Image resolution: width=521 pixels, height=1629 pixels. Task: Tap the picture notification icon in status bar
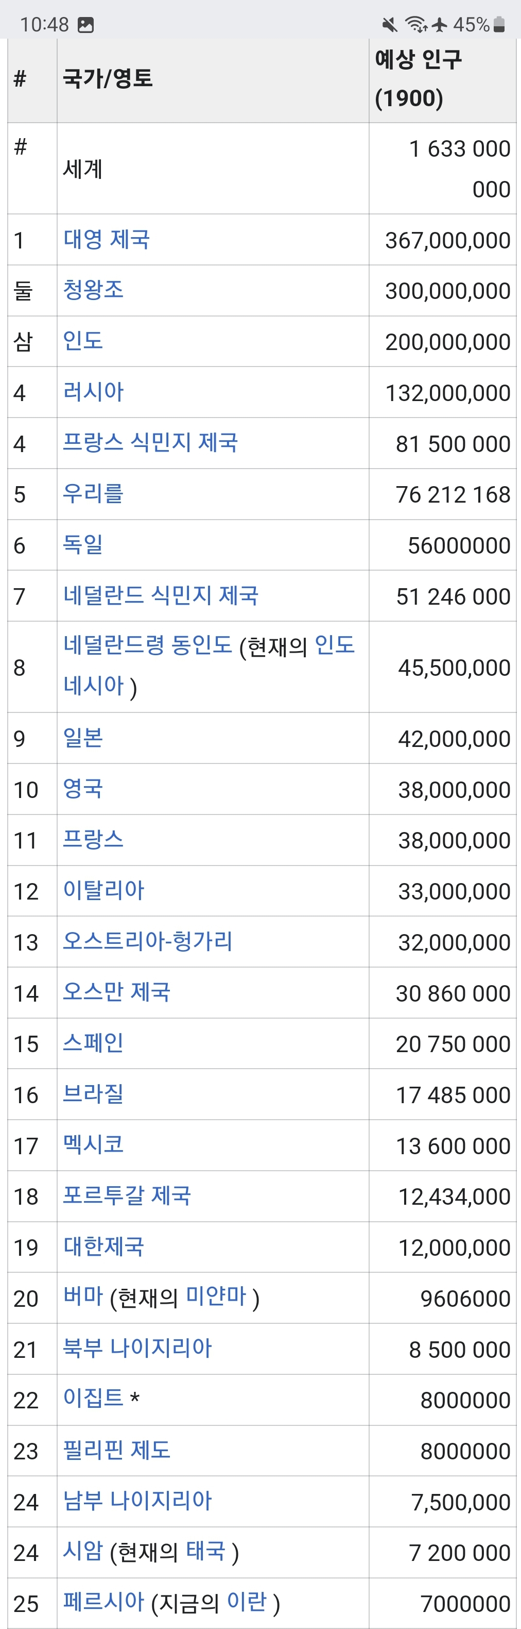click(x=85, y=25)
